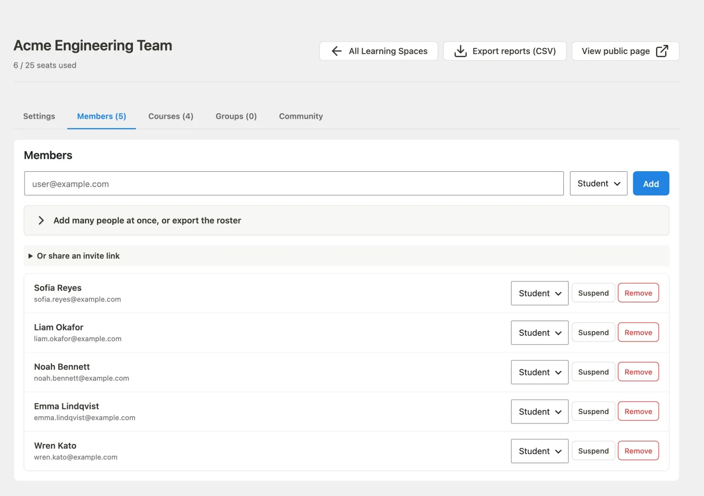The height and width of the screenshot is (496, 704).
Task: Remove Wren Kato from the team
Action: [638, 451]
